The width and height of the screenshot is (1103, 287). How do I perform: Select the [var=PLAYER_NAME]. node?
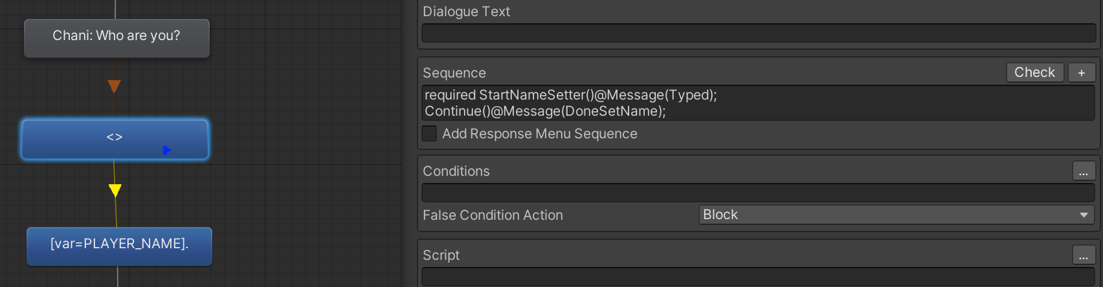click(119, 246)
